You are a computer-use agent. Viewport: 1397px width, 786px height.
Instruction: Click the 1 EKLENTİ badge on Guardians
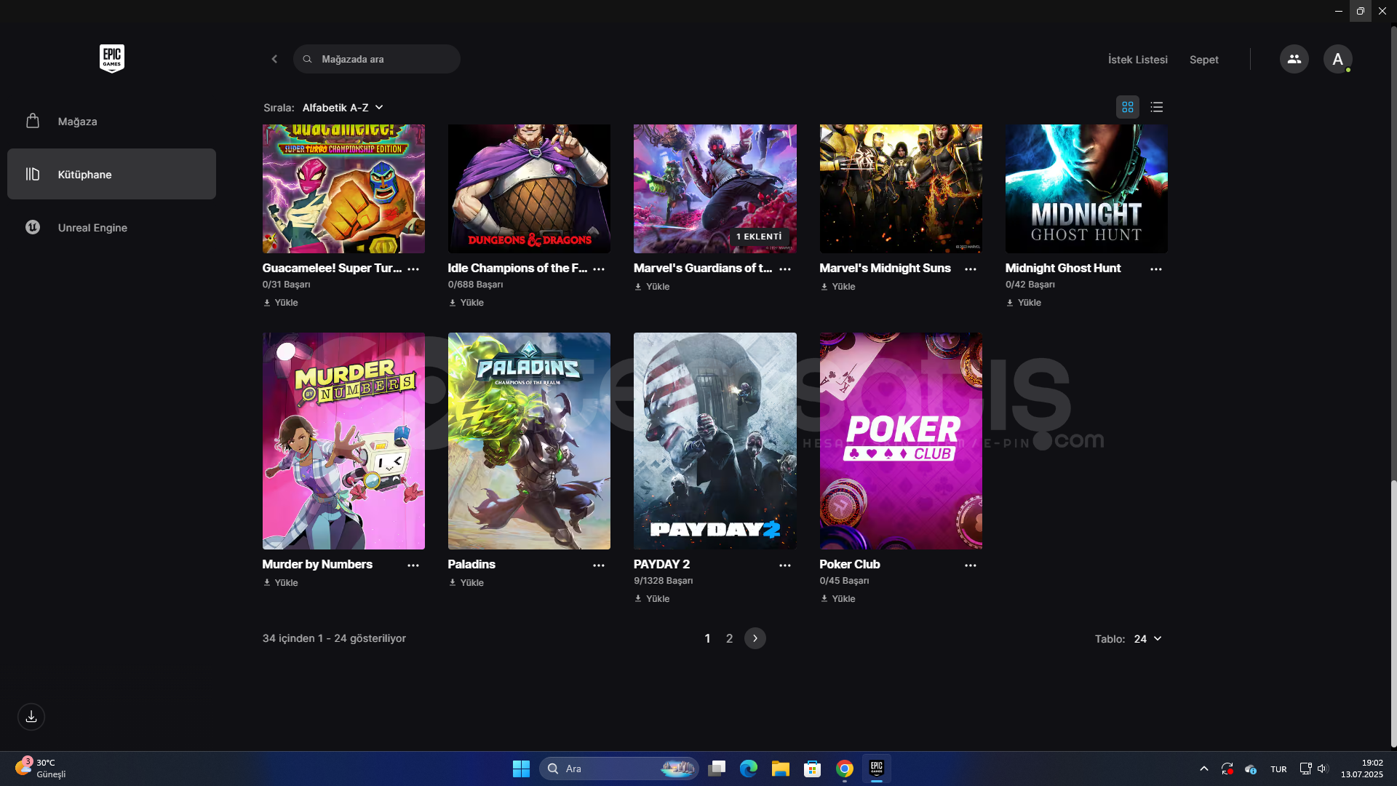[759, 237]
